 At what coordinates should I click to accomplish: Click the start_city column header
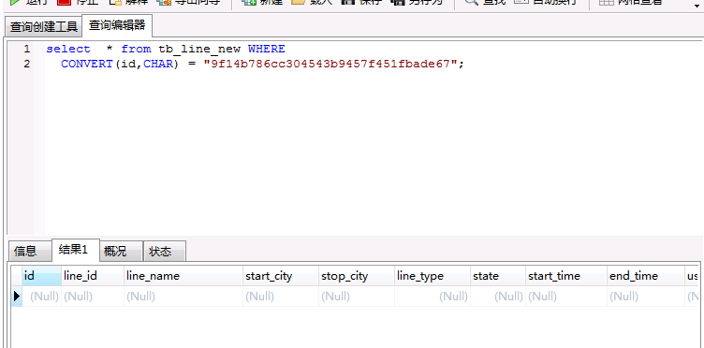pos(281,276)
